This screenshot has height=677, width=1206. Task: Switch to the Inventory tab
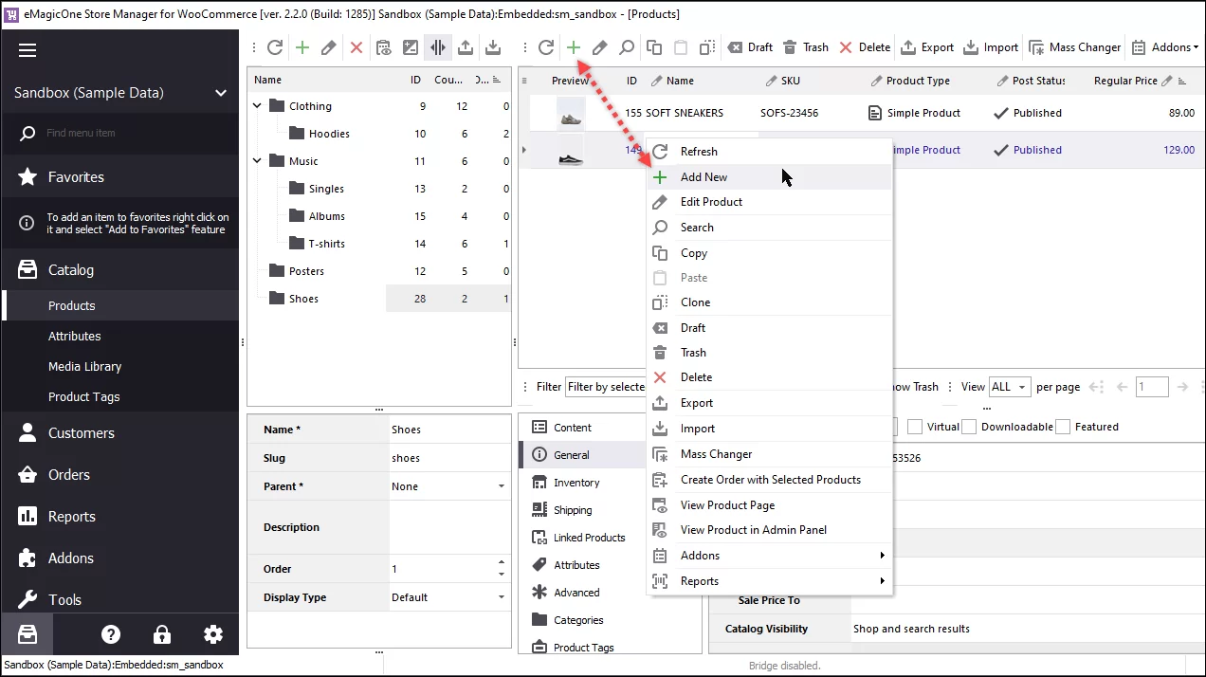click(x=578, y=483)
